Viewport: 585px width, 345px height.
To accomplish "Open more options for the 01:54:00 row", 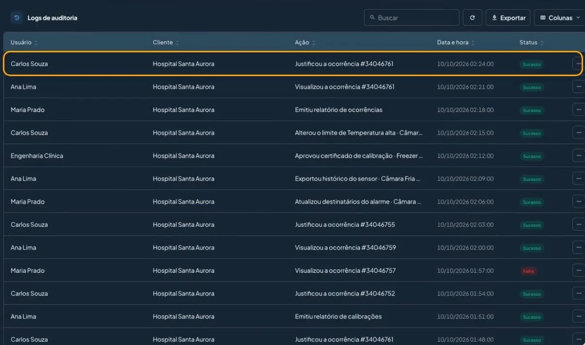I will click(x=578, y=293).
